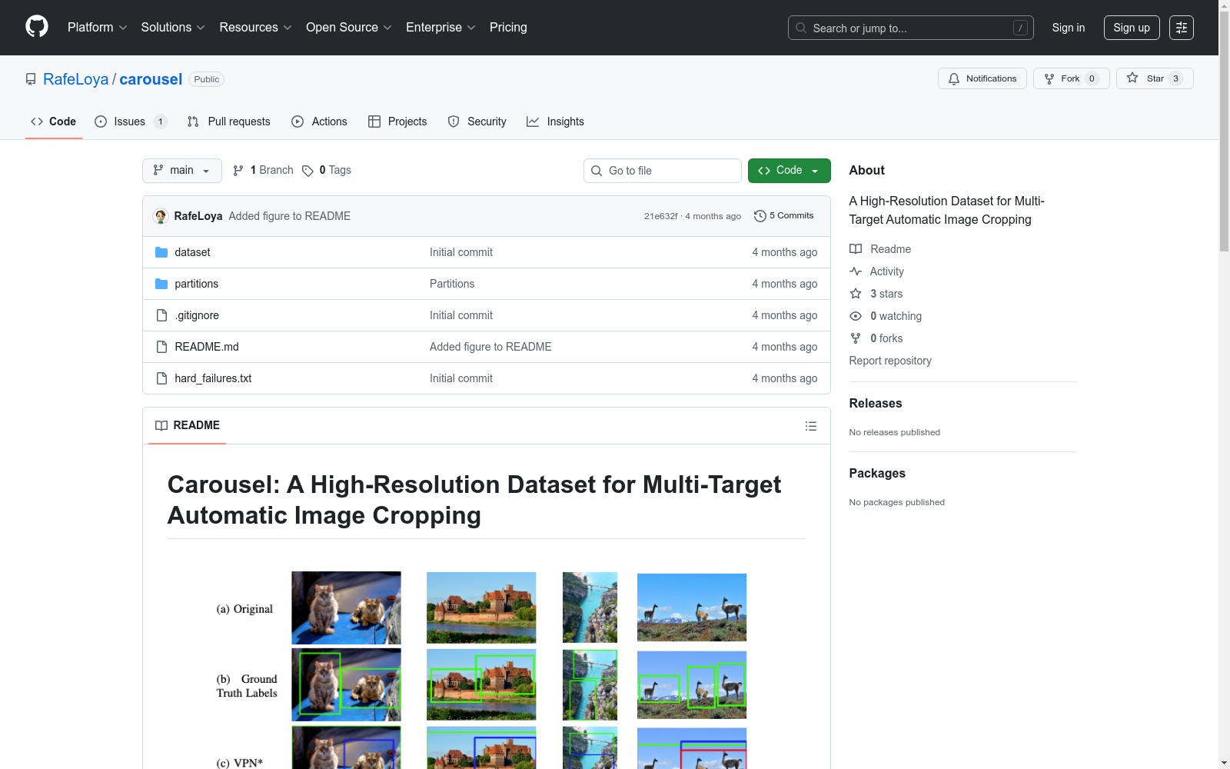The height and width of the screenshot is (769, 1230).
Task: Click the tag icon beside 0 Tags
Action: tap(307, 171)
